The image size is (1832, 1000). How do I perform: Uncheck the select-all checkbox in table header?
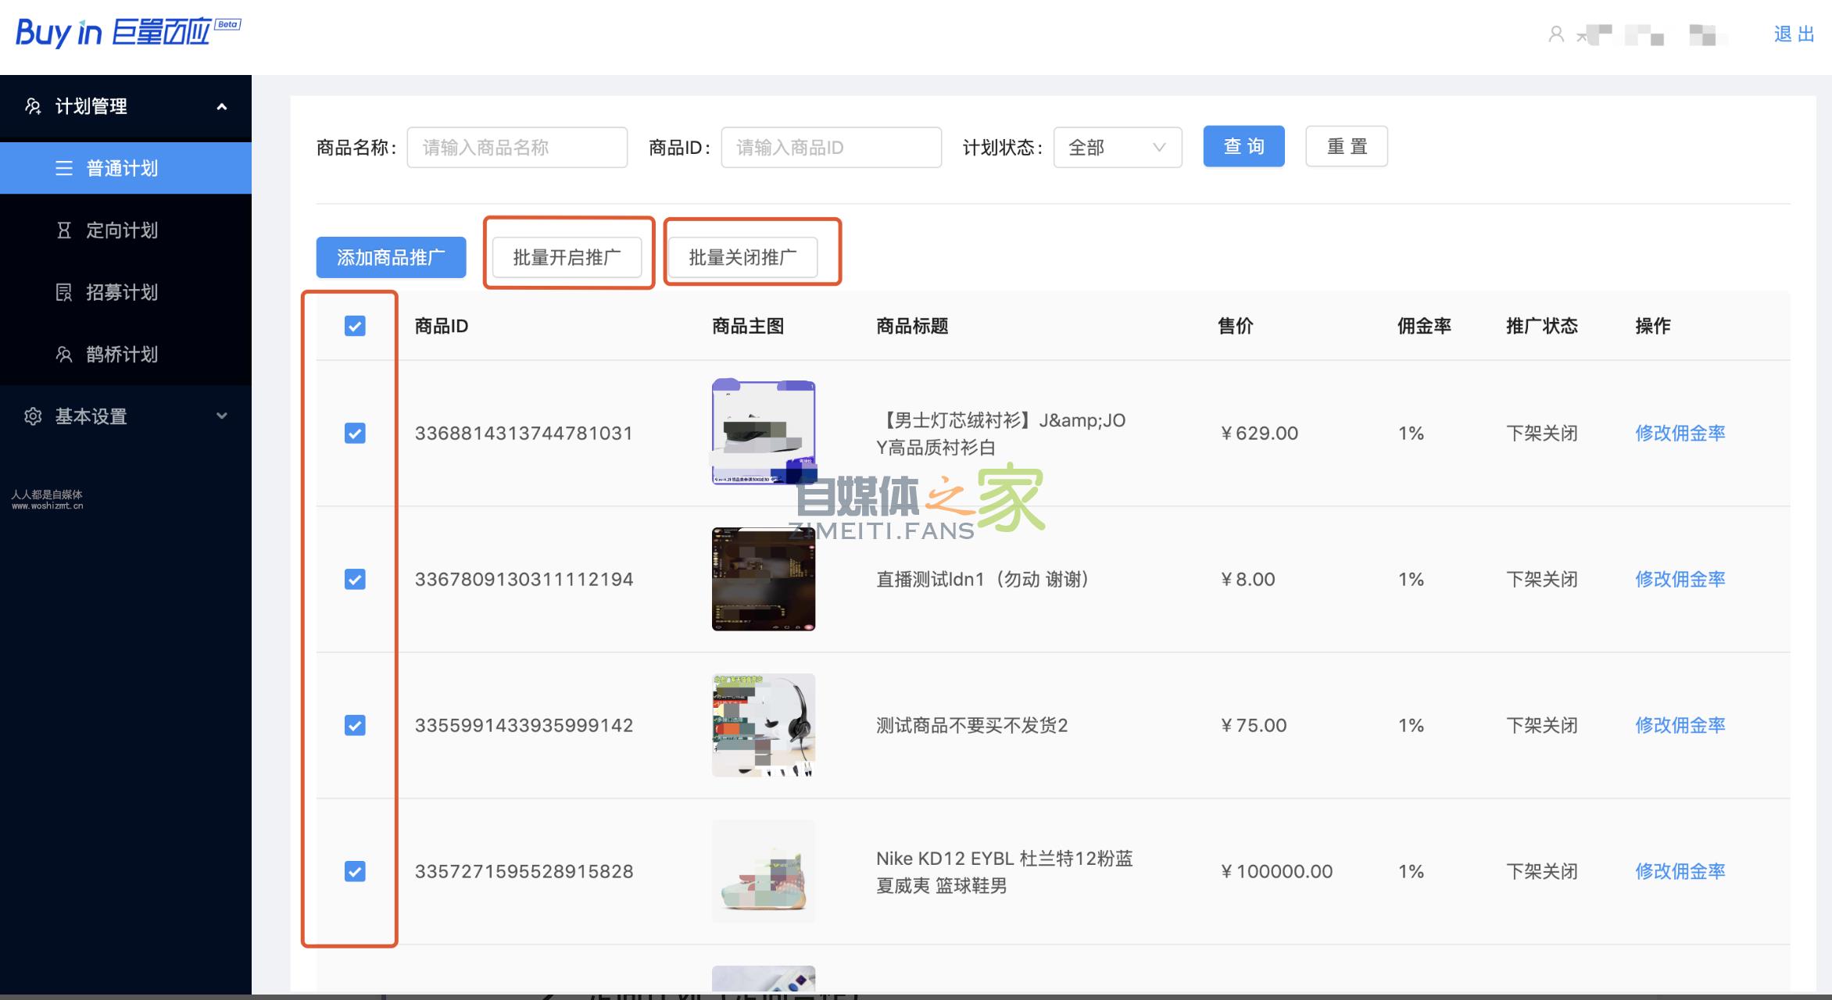point(356,327)
